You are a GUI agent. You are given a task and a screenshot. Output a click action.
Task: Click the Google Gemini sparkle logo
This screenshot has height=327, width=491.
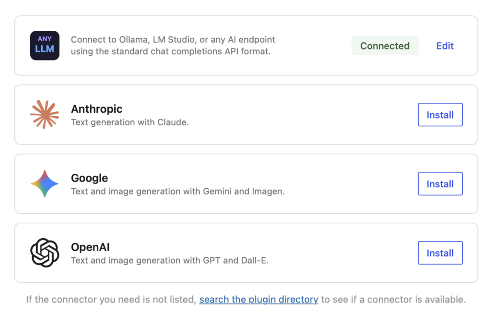[x=45, y=184]
